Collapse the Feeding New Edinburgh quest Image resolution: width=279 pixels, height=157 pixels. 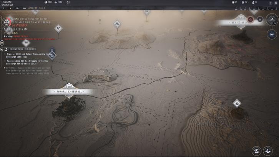[x=2, y=49]
